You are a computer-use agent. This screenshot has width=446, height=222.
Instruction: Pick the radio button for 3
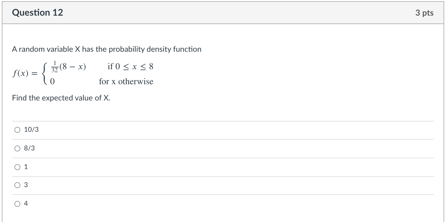17,185
